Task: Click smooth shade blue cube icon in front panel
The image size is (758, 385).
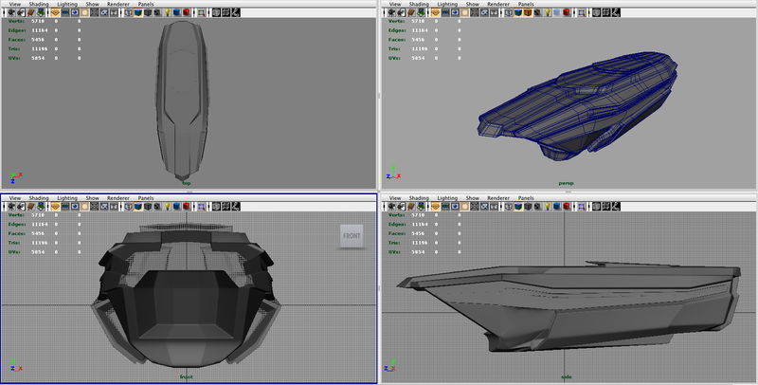Action: click(140, 206)
